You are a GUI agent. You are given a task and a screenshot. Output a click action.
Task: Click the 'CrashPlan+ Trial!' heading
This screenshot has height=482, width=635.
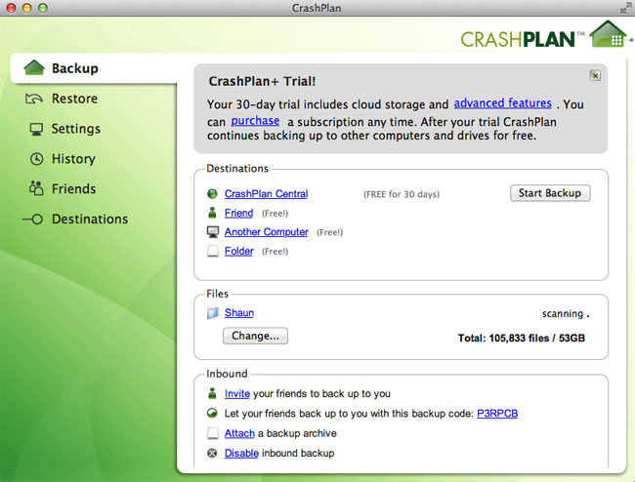pyautogui.click(x=262, y=81)
